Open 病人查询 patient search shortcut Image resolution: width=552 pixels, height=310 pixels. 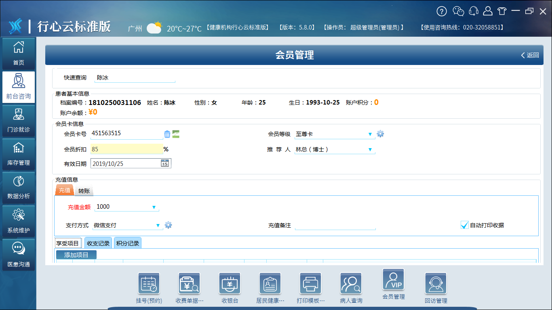[351, 288]
